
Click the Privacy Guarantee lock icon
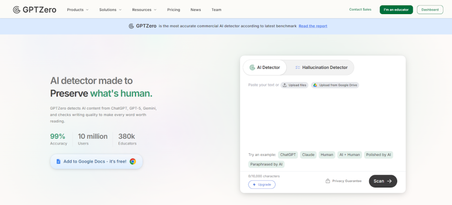328,181
